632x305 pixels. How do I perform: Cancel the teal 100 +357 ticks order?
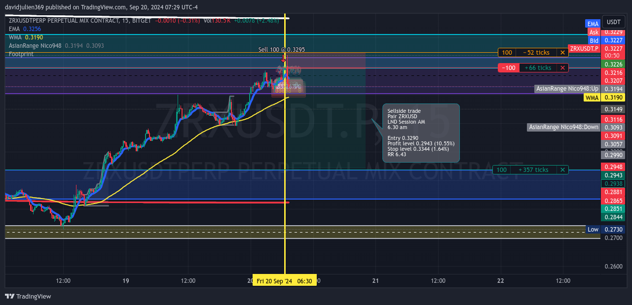pos(562,170)
